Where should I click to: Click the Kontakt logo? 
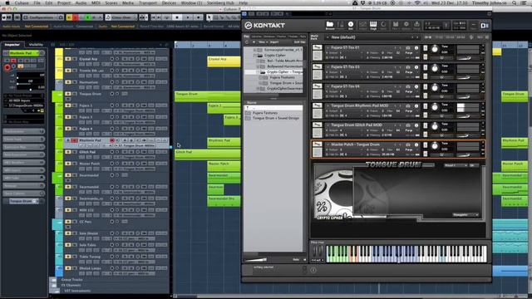265,26
